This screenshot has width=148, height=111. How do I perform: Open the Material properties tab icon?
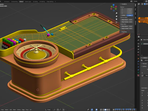138,76
